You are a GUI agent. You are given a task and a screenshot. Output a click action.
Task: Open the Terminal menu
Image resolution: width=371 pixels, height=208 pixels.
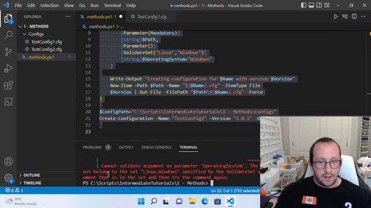point(112,5)
